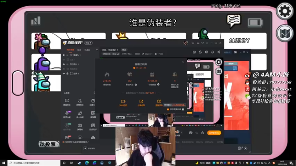Screen dimensions: 296x166
Task: Toggle the 保存直播数据 checkbox
Action: [x=168, y=109]
